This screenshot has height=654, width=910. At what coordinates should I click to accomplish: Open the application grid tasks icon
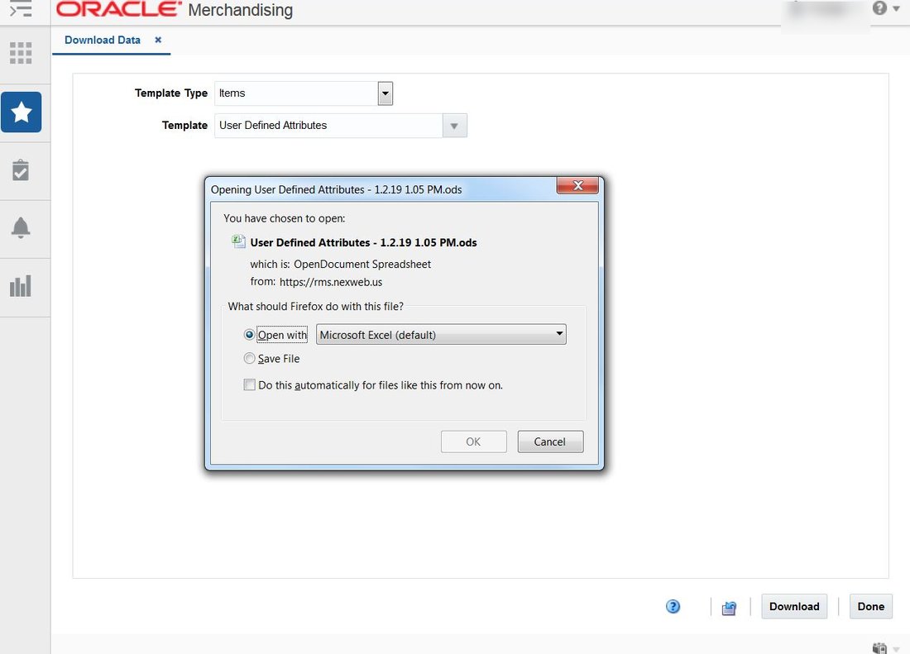[21, 53]
